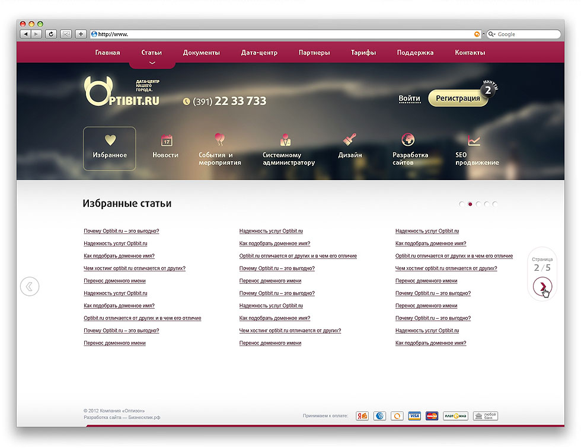The image size is (581, 448).
Task: Open the Новости calendar category
Action: pos(165,146)
